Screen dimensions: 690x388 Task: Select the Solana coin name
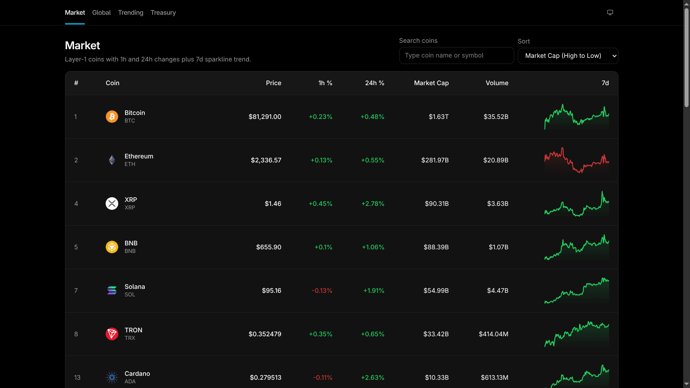click(135, 287)
